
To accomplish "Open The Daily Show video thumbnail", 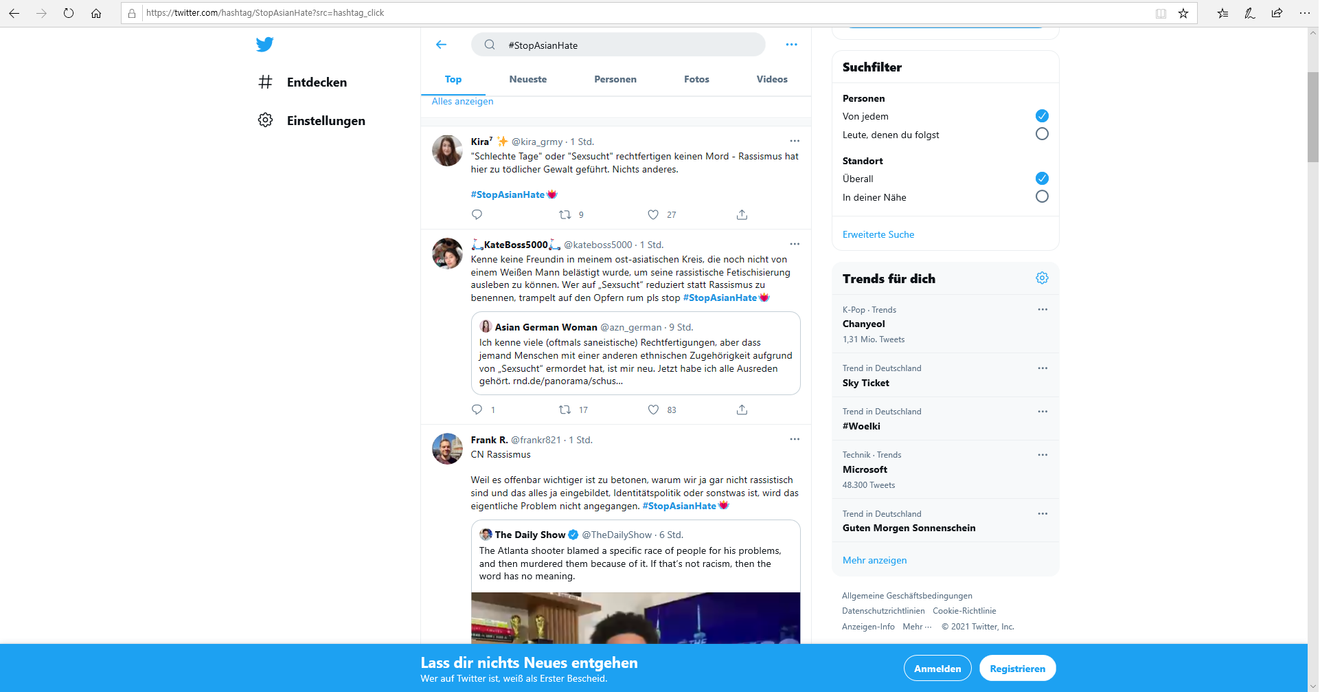I will [x=635, y=618].
